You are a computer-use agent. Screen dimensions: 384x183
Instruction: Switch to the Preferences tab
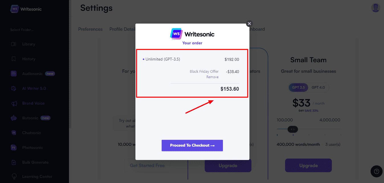(x=90, y=29)
